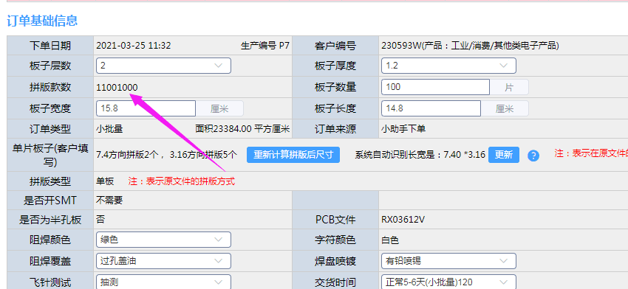Click the 板子长度 input field with 14.8
The image size is (628, 289).
tap(431, 108)
